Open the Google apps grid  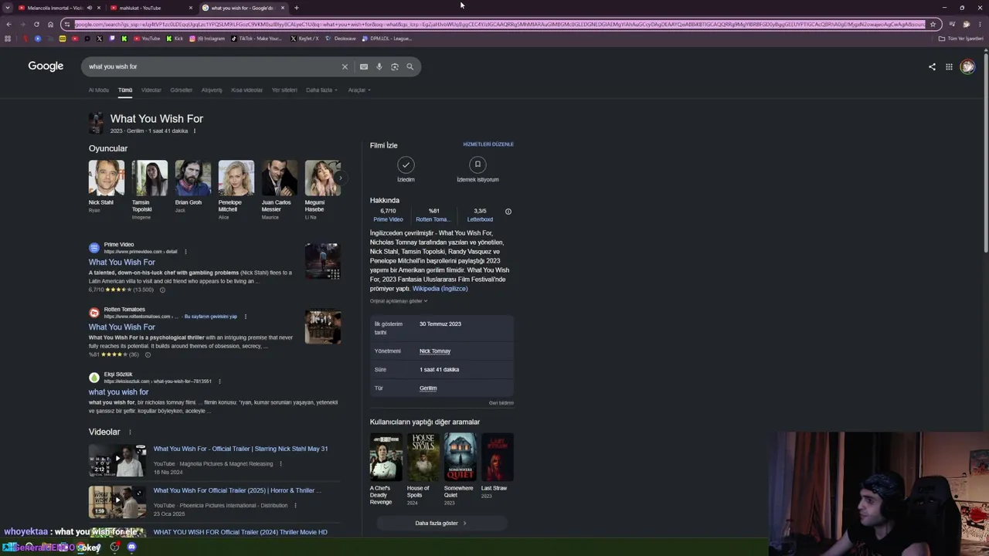pos(949,66)
